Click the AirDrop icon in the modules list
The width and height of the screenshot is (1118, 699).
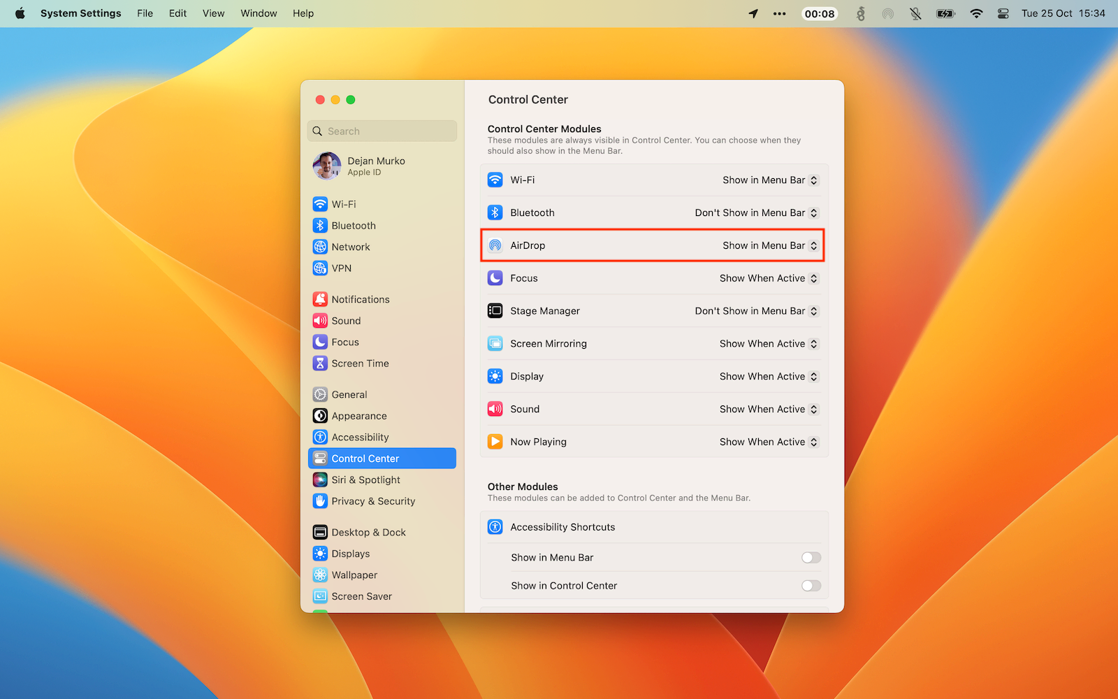click(495, 245)
